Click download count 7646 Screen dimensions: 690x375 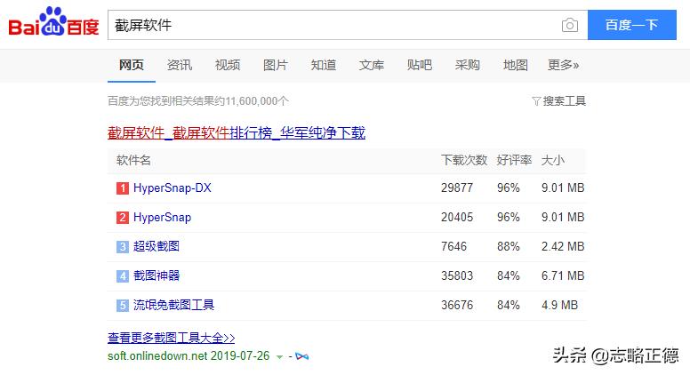tap(453, 246)
